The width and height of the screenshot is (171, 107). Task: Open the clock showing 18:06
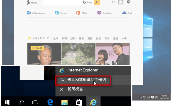coord(164,97)
